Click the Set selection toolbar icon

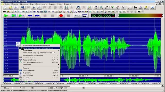coord(89,8)
